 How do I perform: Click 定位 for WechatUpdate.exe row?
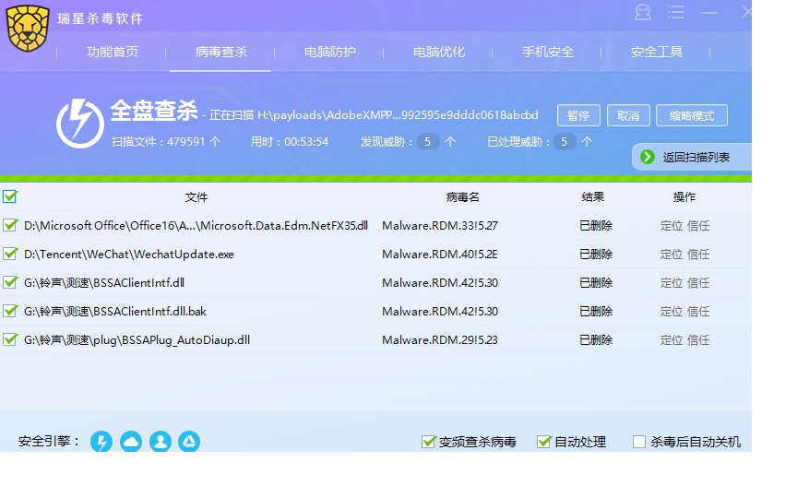coord(671,255)
